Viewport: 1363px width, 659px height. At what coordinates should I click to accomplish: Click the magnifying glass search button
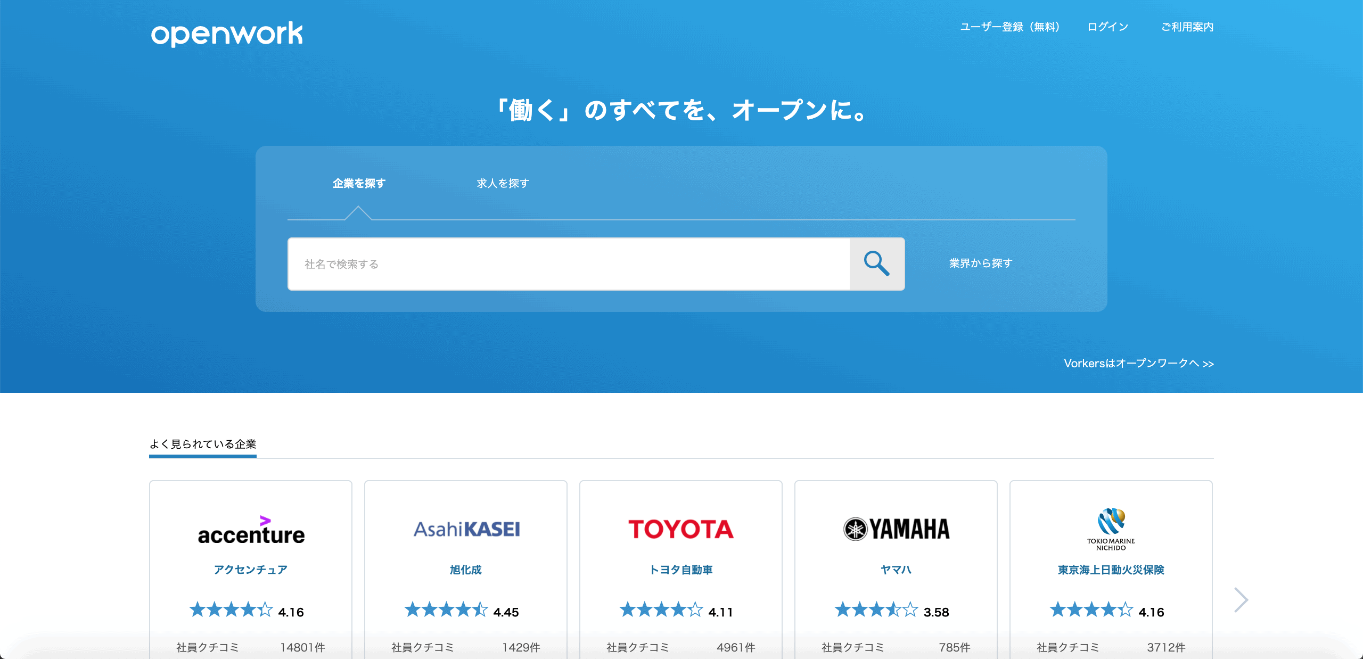(877, 264)
